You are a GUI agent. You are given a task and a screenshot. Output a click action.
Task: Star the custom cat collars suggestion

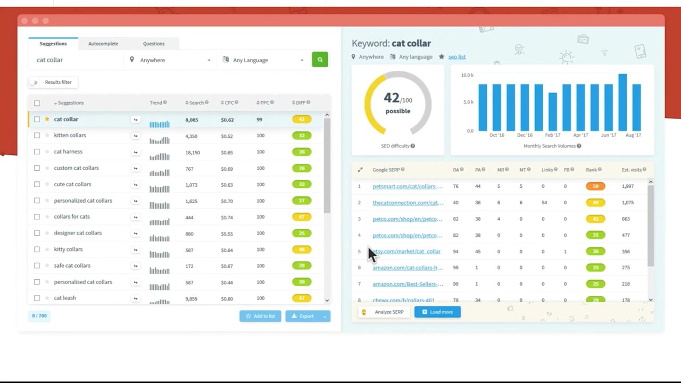tap(47, 168)
